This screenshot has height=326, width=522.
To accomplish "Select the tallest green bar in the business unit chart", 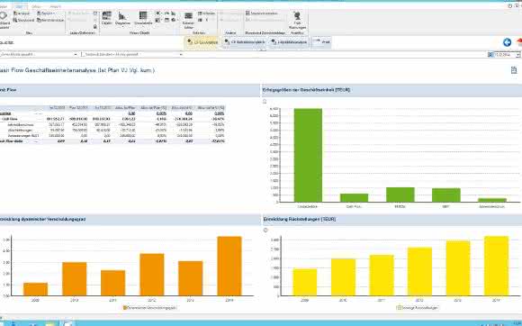I will click(308, 155).
